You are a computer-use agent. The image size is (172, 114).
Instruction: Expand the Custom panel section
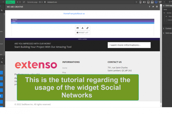pyautogui.click(x=164, y=28)
